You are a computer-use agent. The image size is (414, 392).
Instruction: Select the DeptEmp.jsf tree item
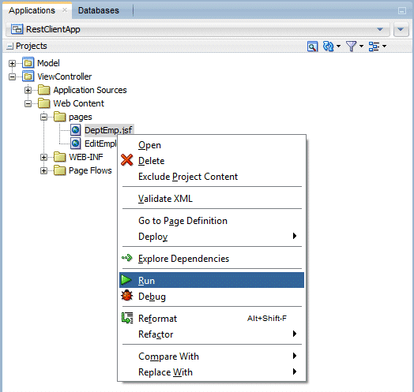coord(108,130)
